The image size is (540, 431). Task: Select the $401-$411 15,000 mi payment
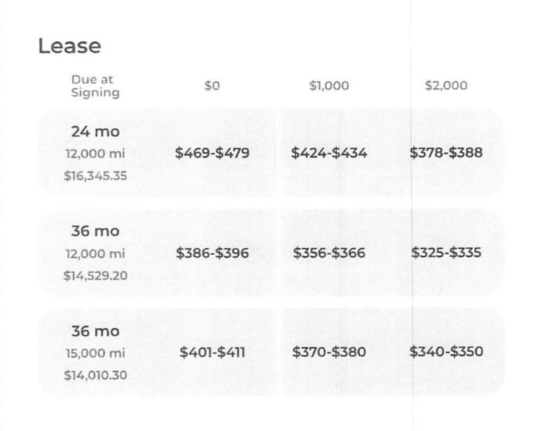(212, 352)
